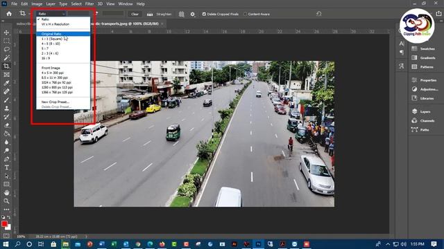
Task: Select the Horizontal Type tool
Action: point(6,167)
